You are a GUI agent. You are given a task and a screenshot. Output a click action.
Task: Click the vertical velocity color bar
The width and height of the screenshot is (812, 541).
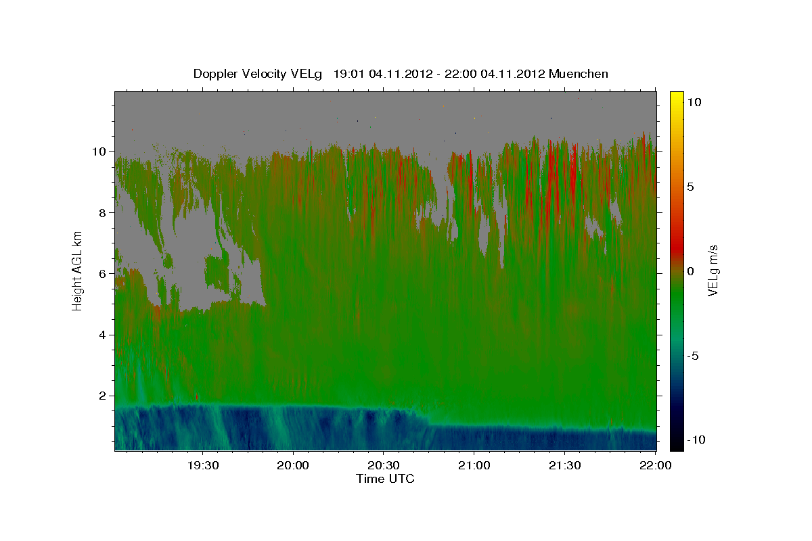tap(677, 270)
